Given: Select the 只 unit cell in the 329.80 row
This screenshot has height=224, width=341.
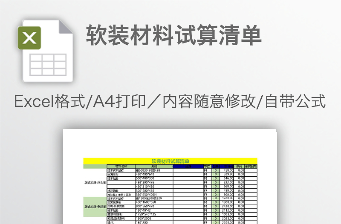Looking at the screenshot, I should (207, 175).
